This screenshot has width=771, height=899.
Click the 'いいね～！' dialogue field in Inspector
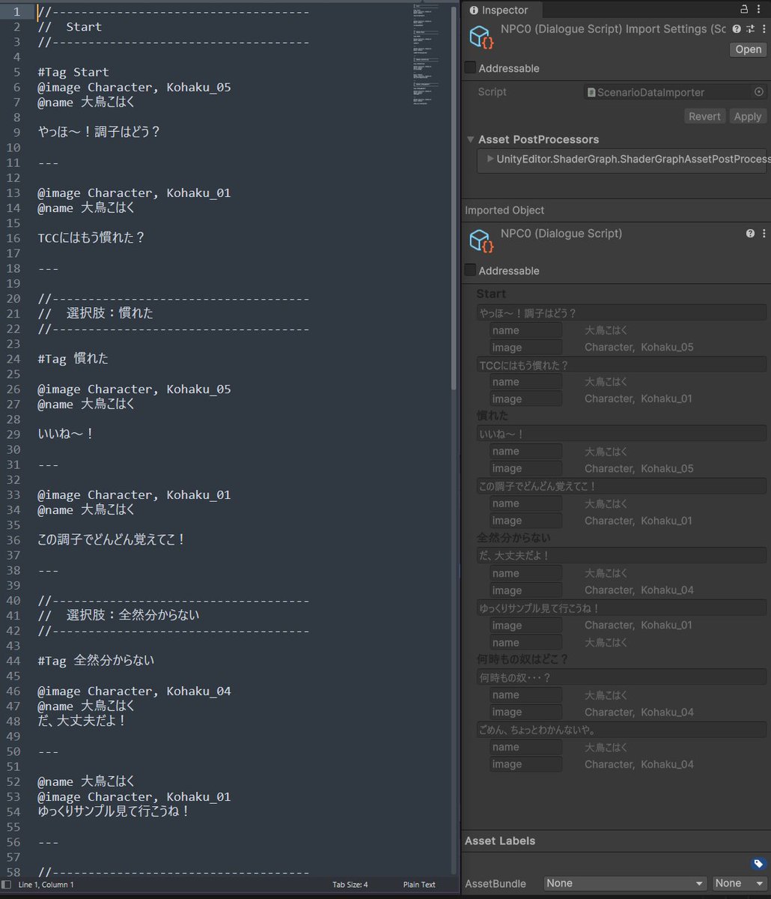tap(621, 434)
